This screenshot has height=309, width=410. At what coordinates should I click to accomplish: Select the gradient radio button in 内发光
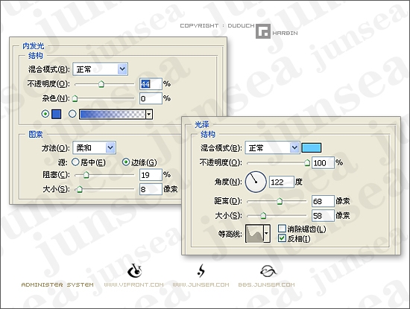(x=72, y=114)
